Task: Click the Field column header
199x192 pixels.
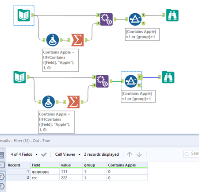Action: [45, 165]
